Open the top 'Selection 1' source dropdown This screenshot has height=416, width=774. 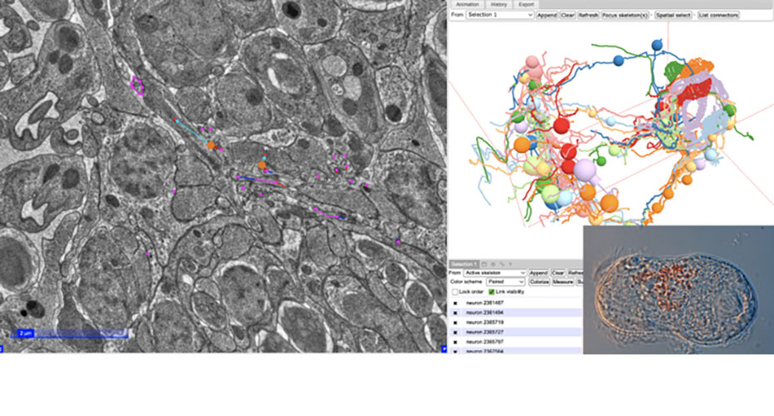[x=499, y=15]
